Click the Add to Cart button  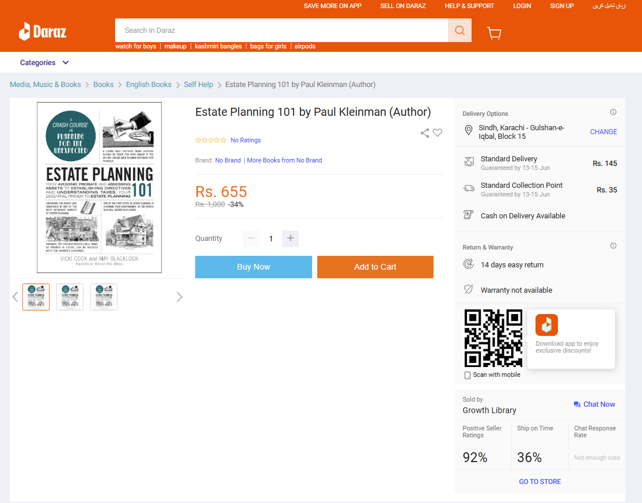(375, 267)
